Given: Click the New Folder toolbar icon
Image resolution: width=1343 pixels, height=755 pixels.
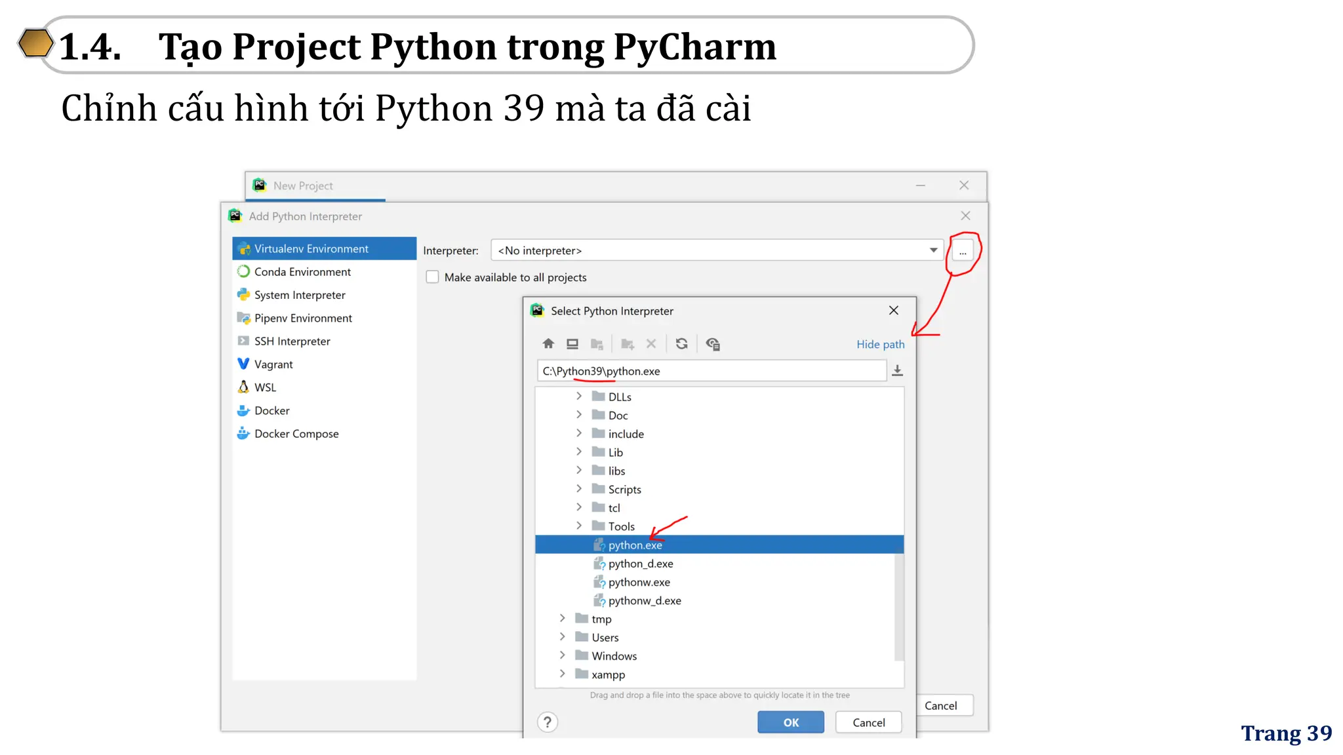Looking at the screenshot, I should pyautogui.click(x=628, y=344).
